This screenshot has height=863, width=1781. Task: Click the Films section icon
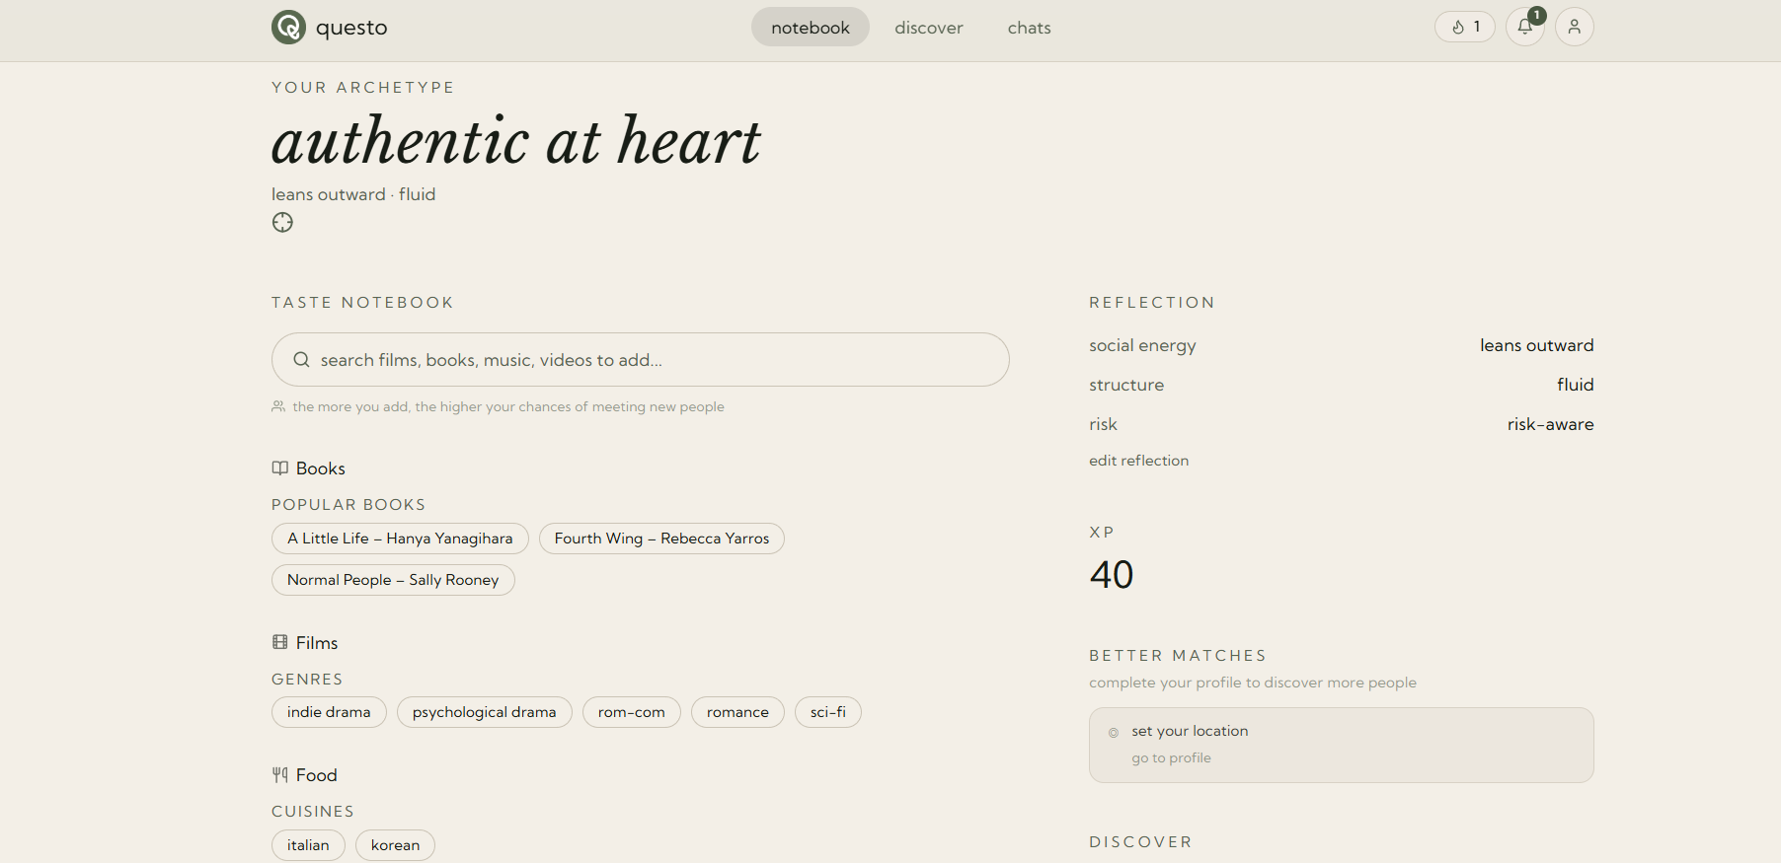pos(280,643)
